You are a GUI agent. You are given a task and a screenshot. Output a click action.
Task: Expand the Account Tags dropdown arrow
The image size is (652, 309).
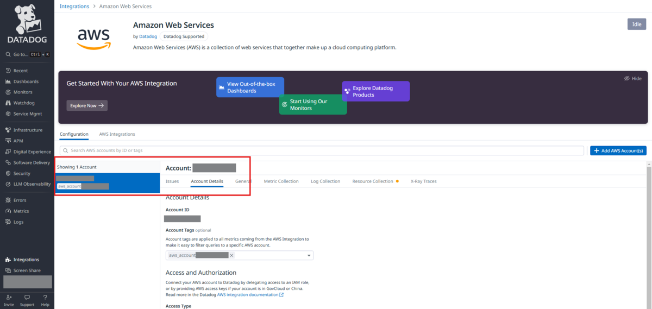click(x=309, y=255)
